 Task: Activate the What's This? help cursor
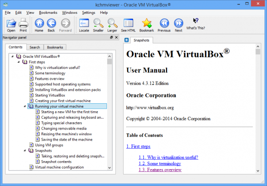pyautogui.click(x=195, y=24)
